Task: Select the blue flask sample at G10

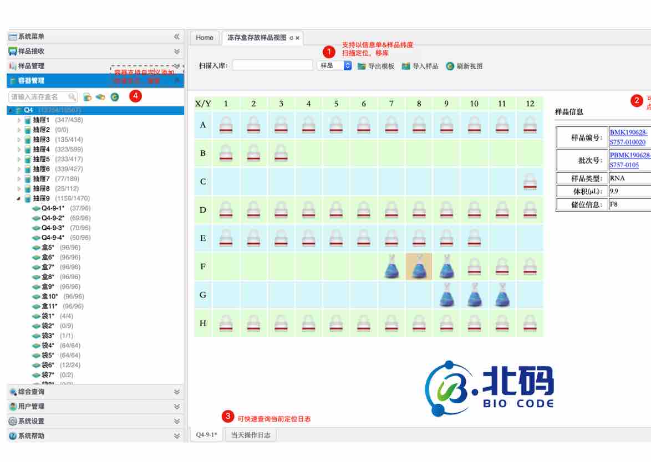Action: point(474,295)
